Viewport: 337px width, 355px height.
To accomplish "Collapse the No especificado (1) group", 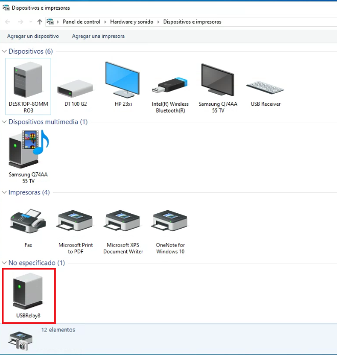I will tap(4, 262).
